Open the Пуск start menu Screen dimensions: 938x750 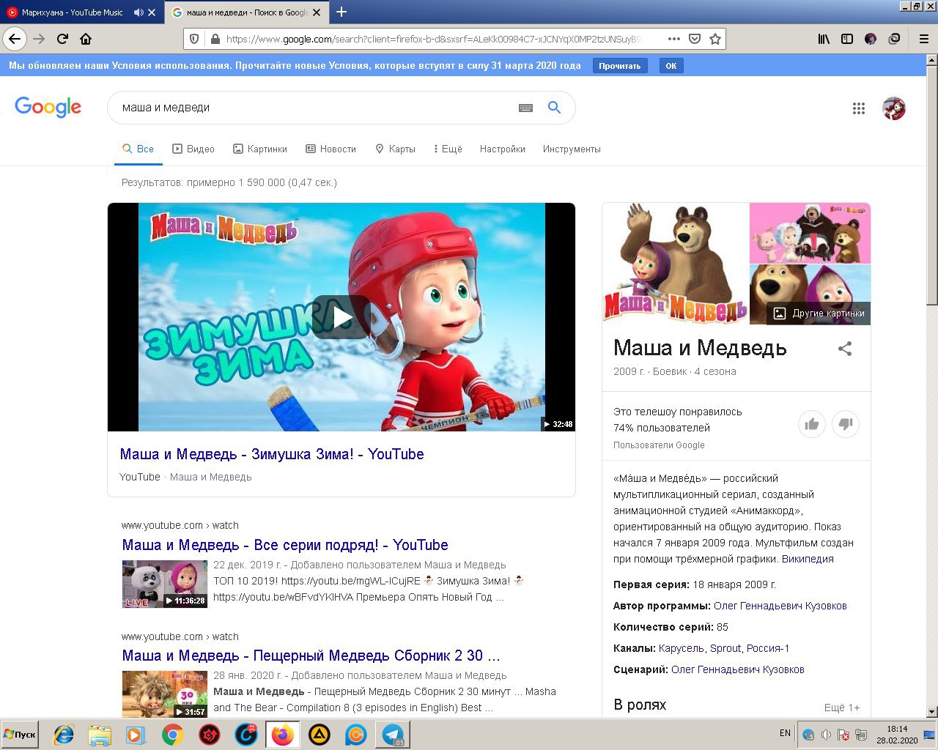pos(20,735)
